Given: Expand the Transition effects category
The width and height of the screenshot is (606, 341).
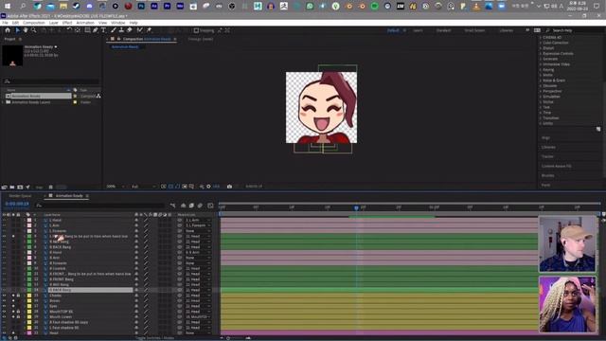Looking at the screenshot, I should [541, 117].
